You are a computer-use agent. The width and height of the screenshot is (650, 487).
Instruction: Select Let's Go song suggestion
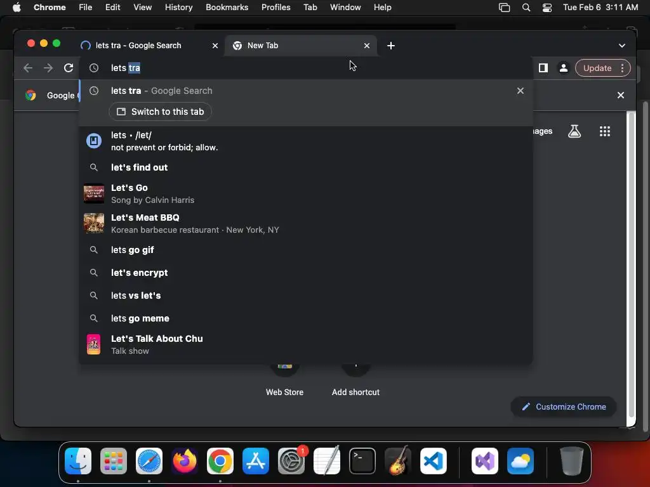coord(305,194)
